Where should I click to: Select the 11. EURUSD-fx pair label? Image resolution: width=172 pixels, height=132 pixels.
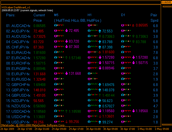[x=18, y=79]
